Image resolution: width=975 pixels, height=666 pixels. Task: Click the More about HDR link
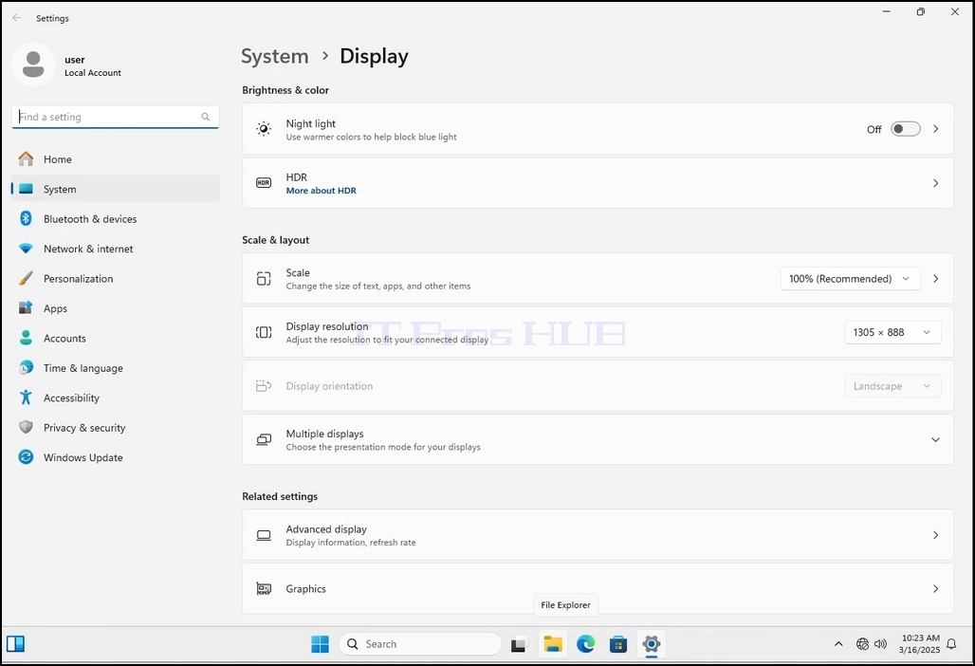[x=321, y=191]
